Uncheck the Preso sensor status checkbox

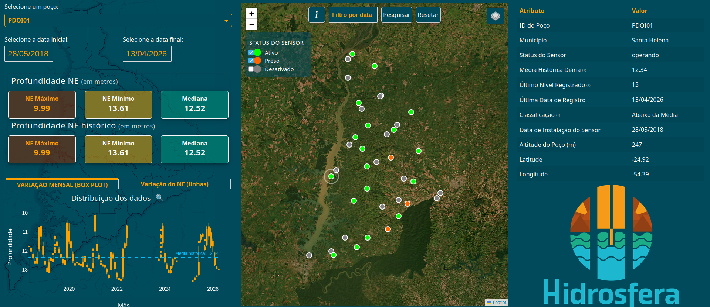click(251, 61)
